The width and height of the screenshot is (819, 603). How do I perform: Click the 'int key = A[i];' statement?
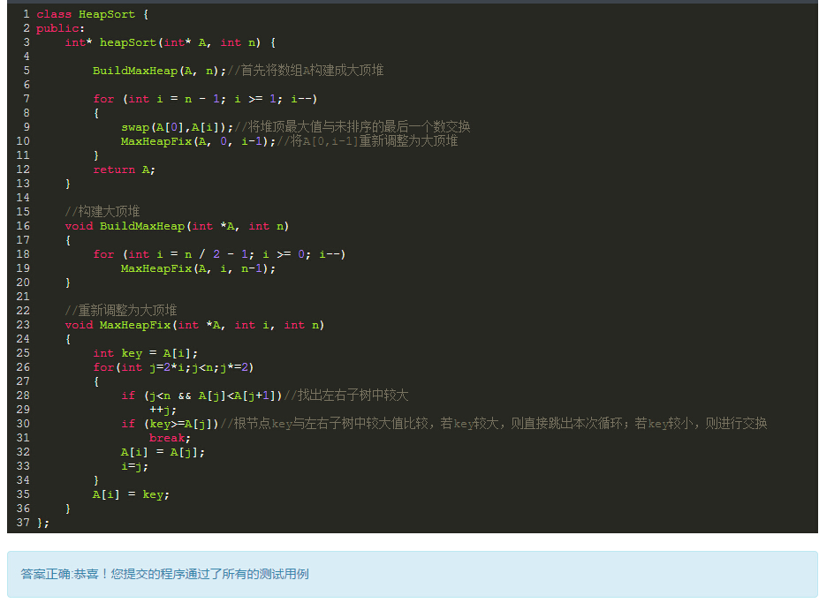pos(146,353)
